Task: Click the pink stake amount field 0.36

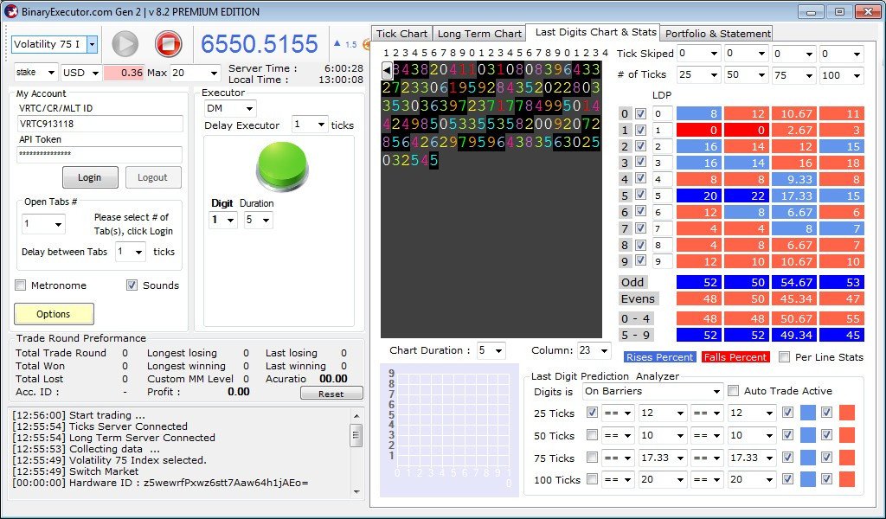Action: (124, 73)
